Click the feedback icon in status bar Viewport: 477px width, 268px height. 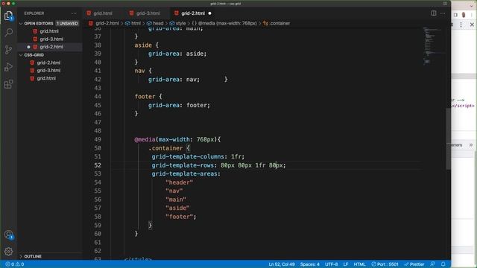[432, 264]
